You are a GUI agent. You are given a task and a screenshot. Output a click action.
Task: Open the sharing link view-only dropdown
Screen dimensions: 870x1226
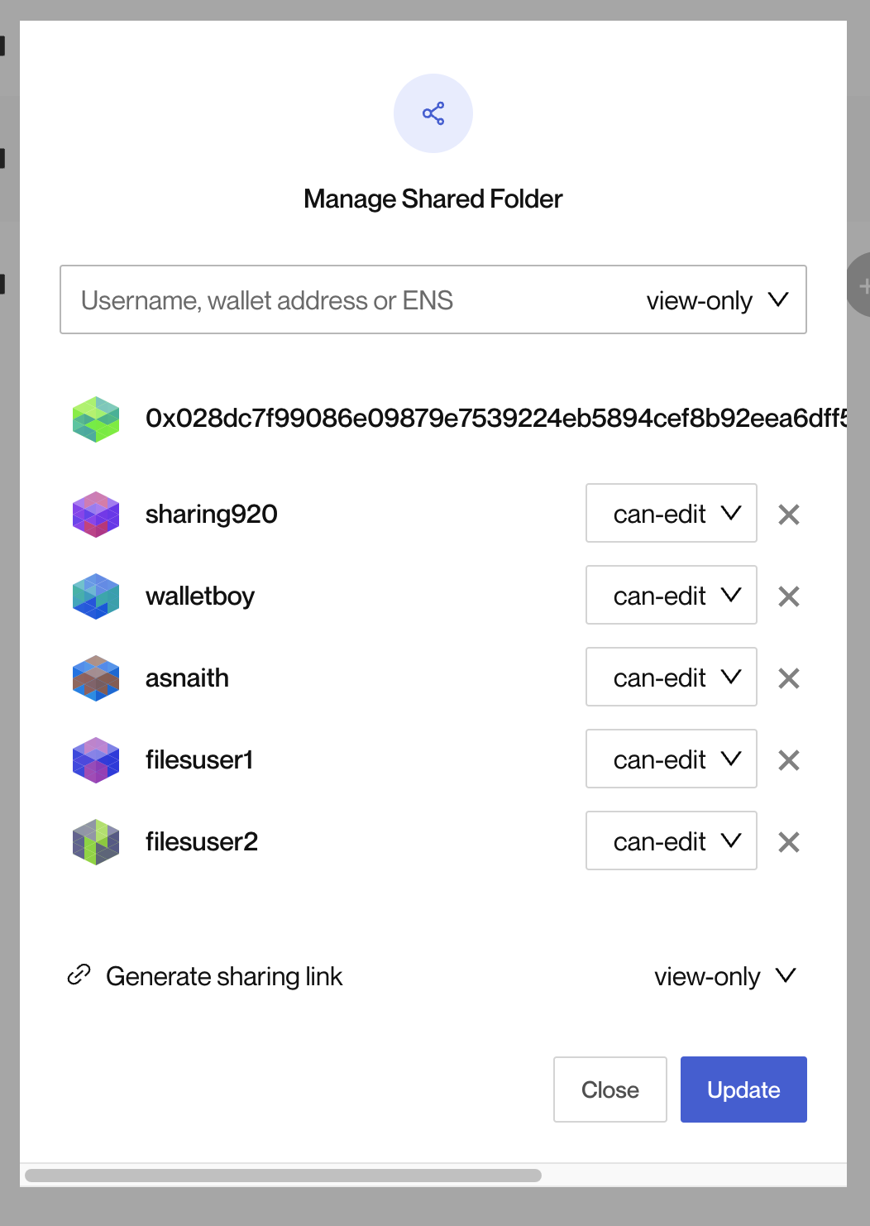(x=725, y=976)
